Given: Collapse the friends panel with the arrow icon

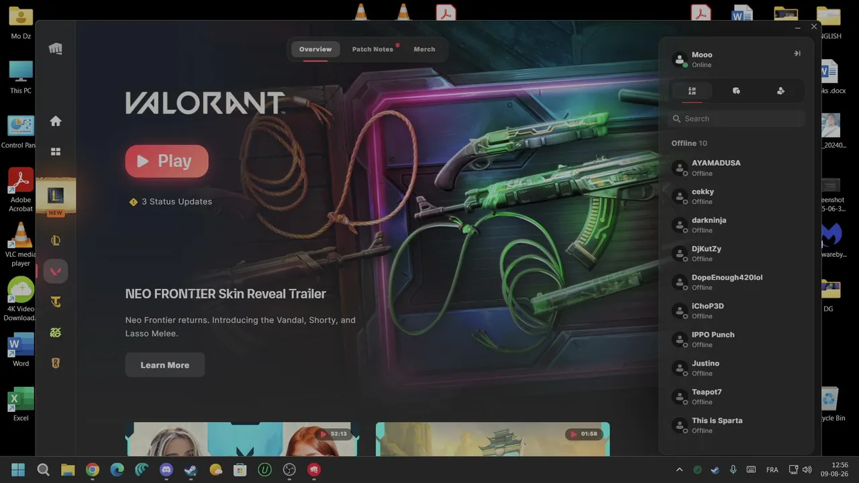Looking at the screenshot, I should pos(797,53).
